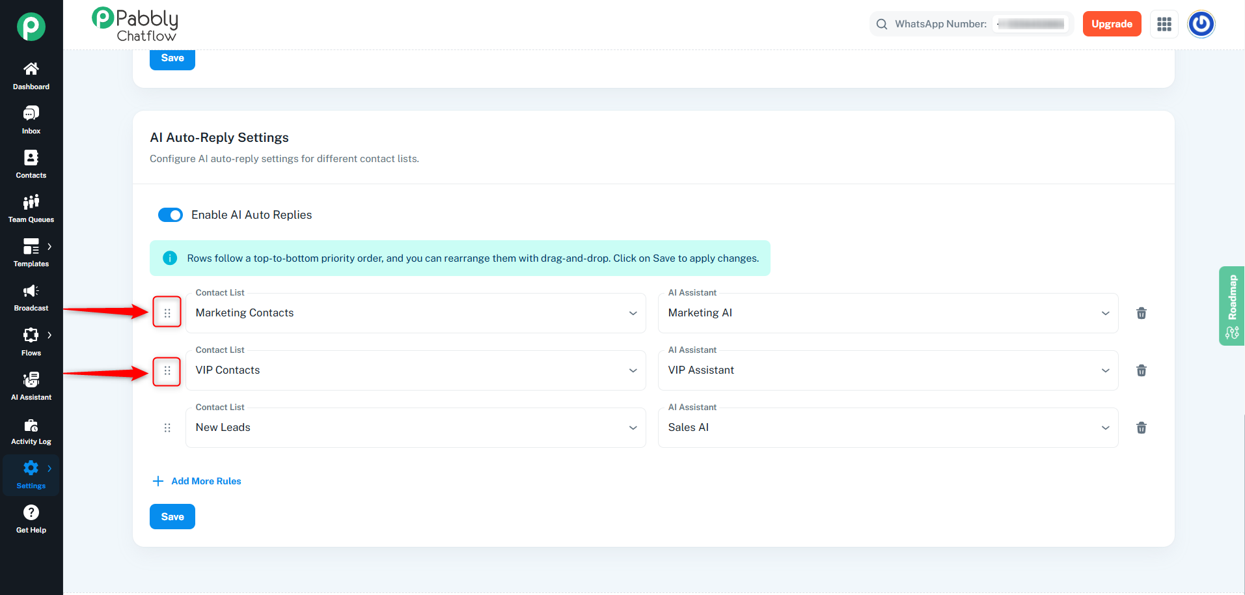
Task: Grab drag handle for New Leads row
Action: (167, 428)
